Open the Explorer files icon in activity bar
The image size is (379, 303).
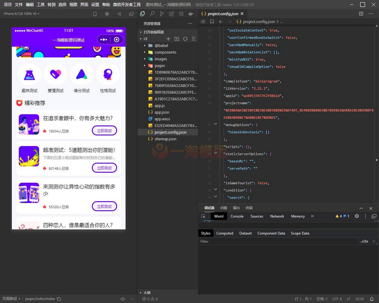142,14
